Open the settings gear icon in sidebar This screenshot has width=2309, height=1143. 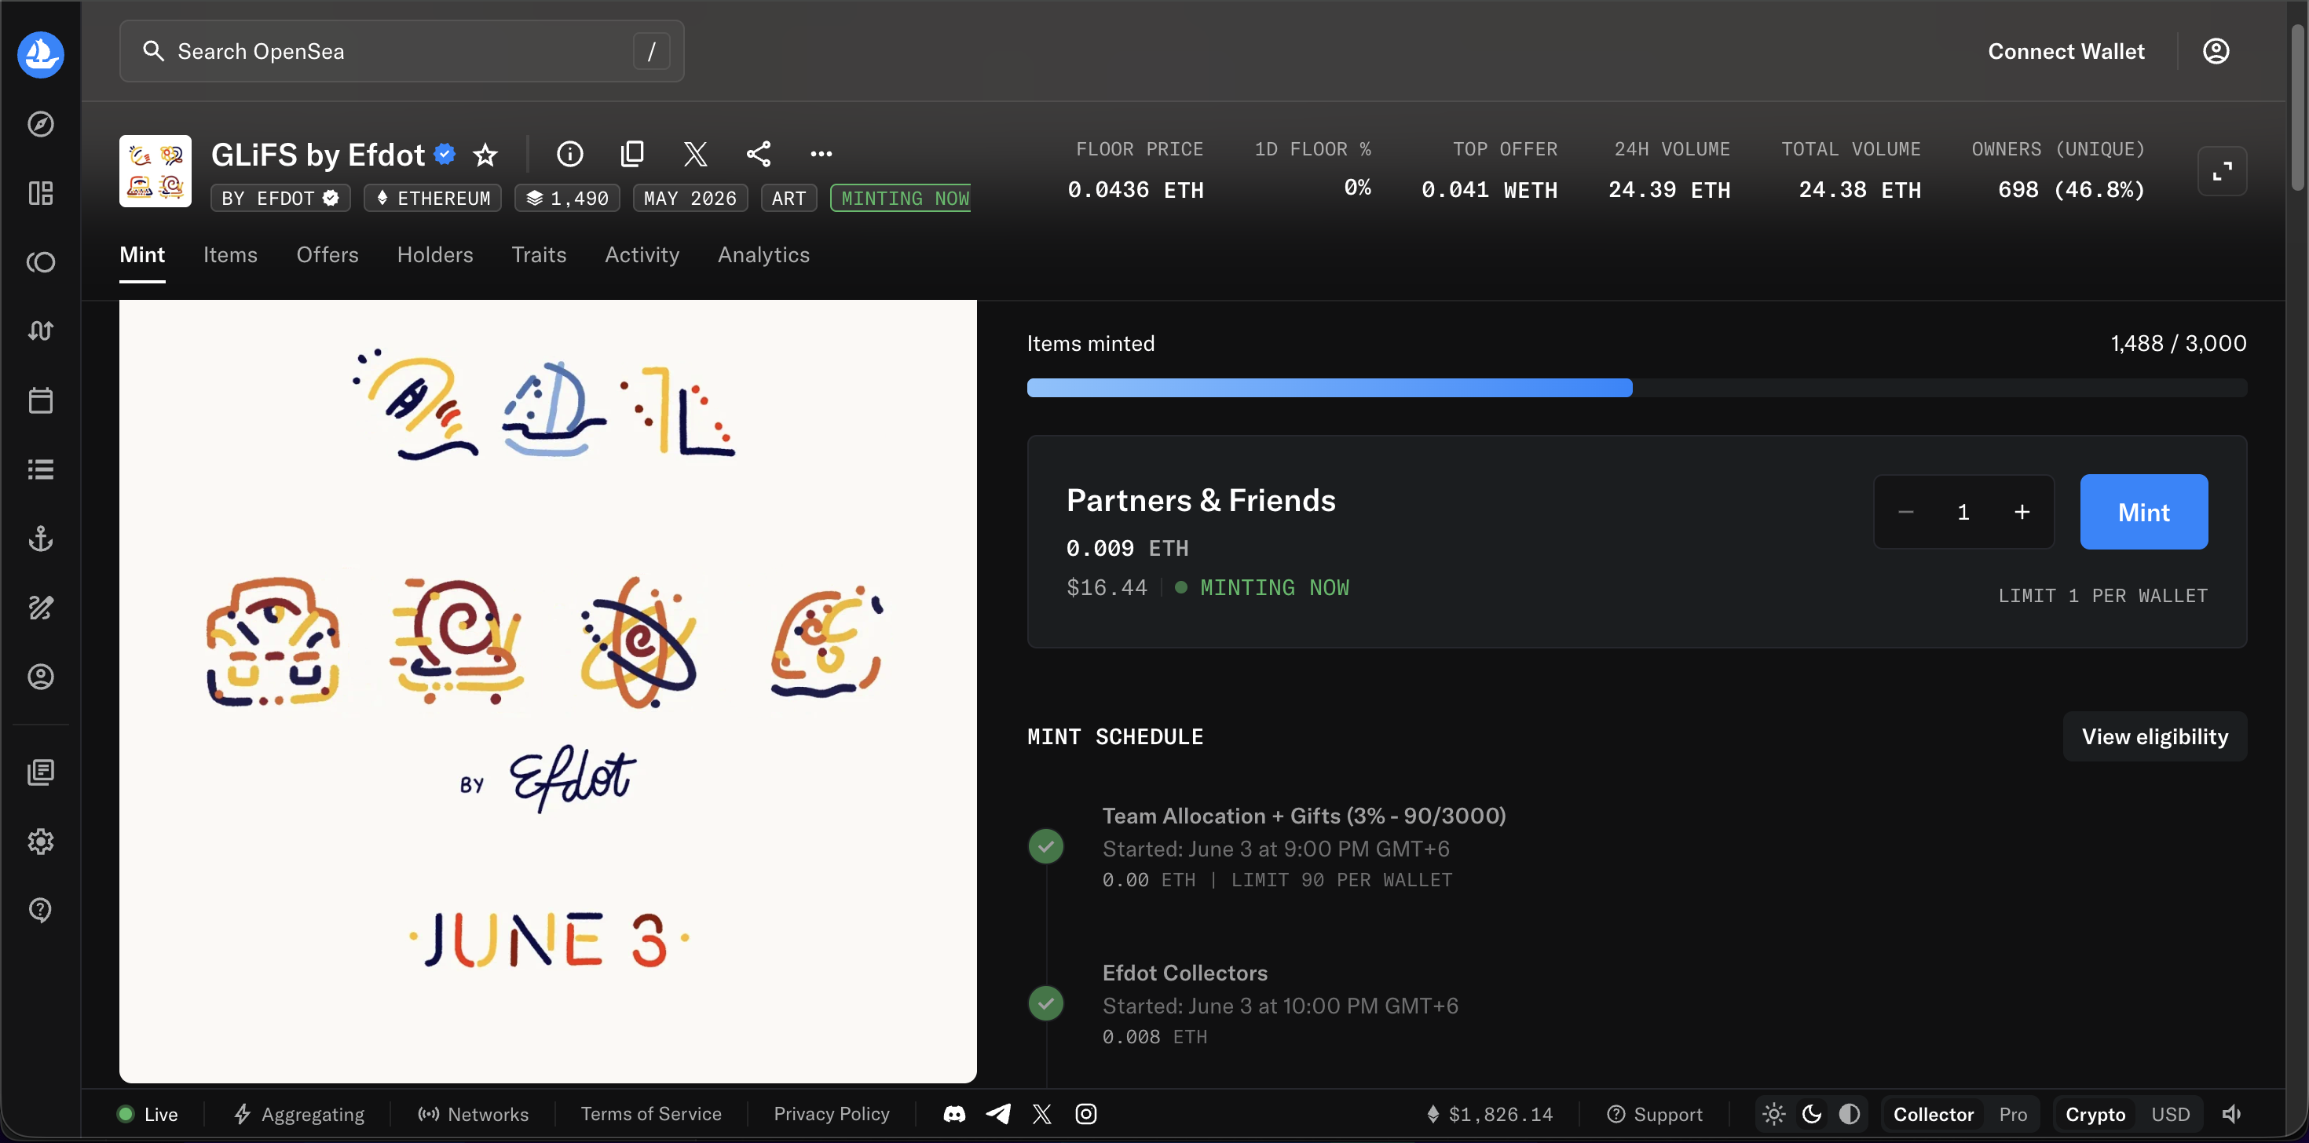40,841
